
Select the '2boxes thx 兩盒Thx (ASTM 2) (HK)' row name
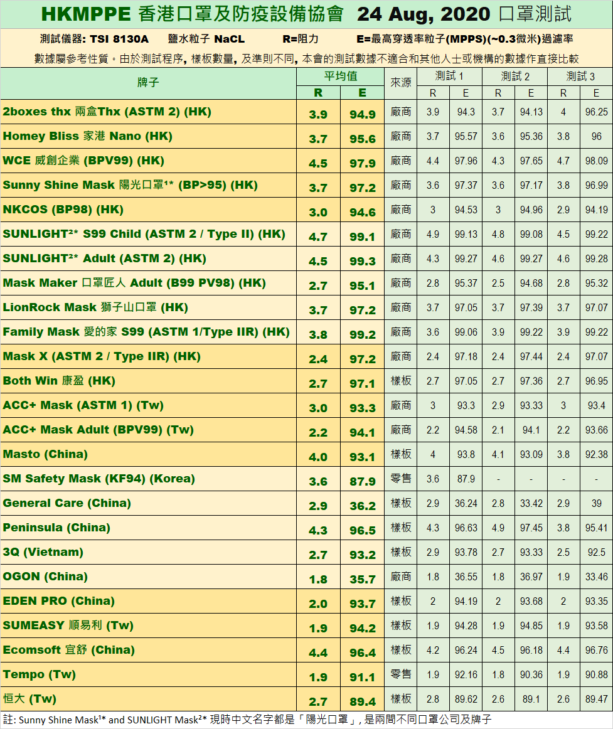107,112
